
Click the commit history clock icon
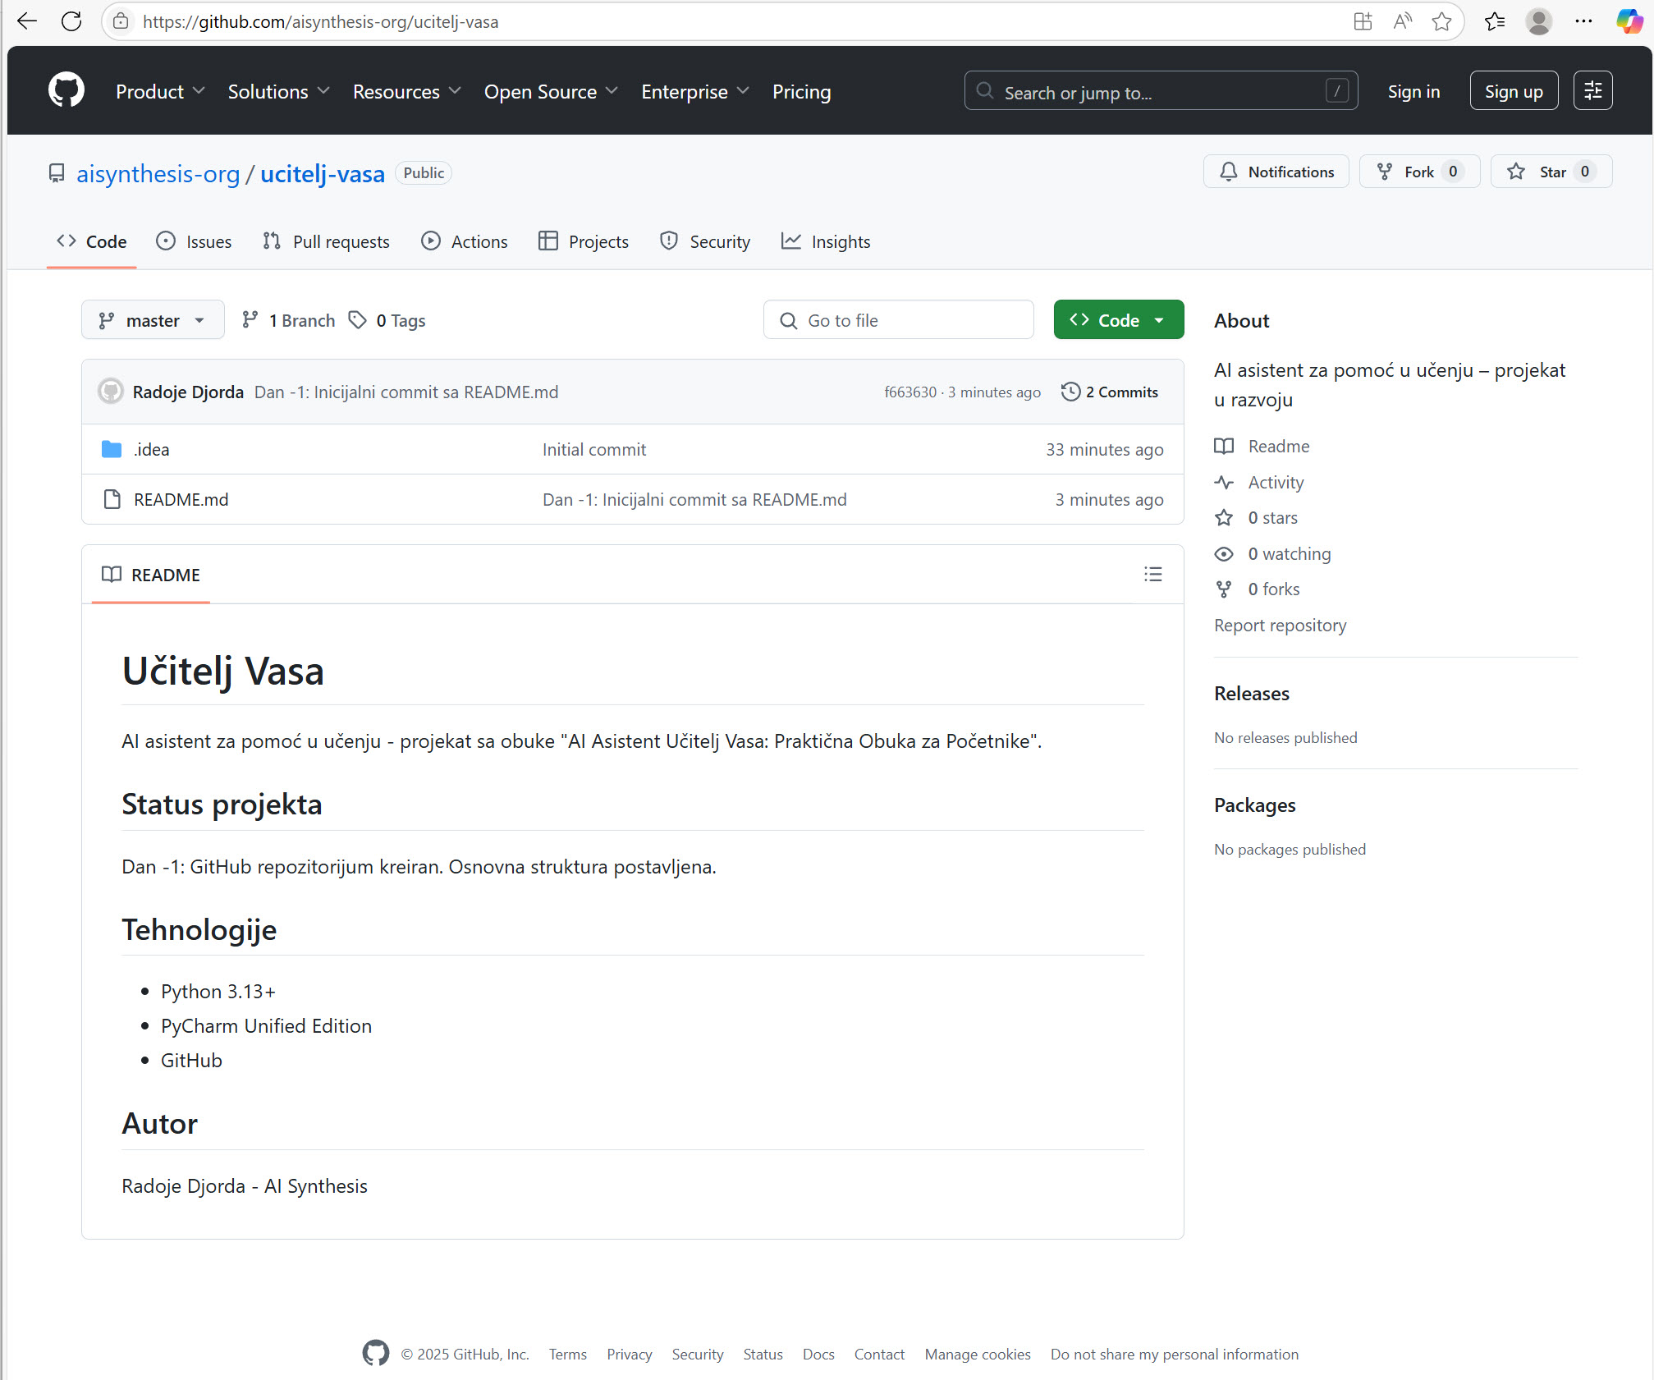pyautogui.click(x=1070, y=392)
